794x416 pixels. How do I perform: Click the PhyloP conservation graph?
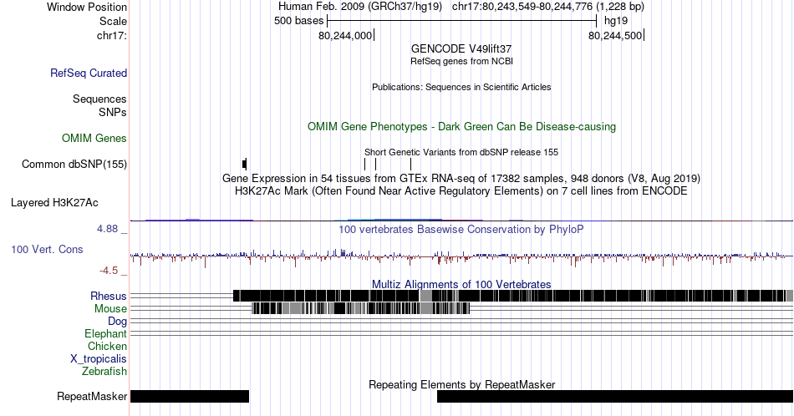(x=461, y=257)
